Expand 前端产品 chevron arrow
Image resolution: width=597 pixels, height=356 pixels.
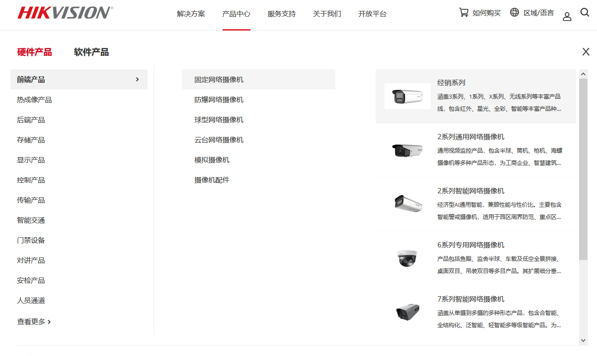click(x=137, y=79)
